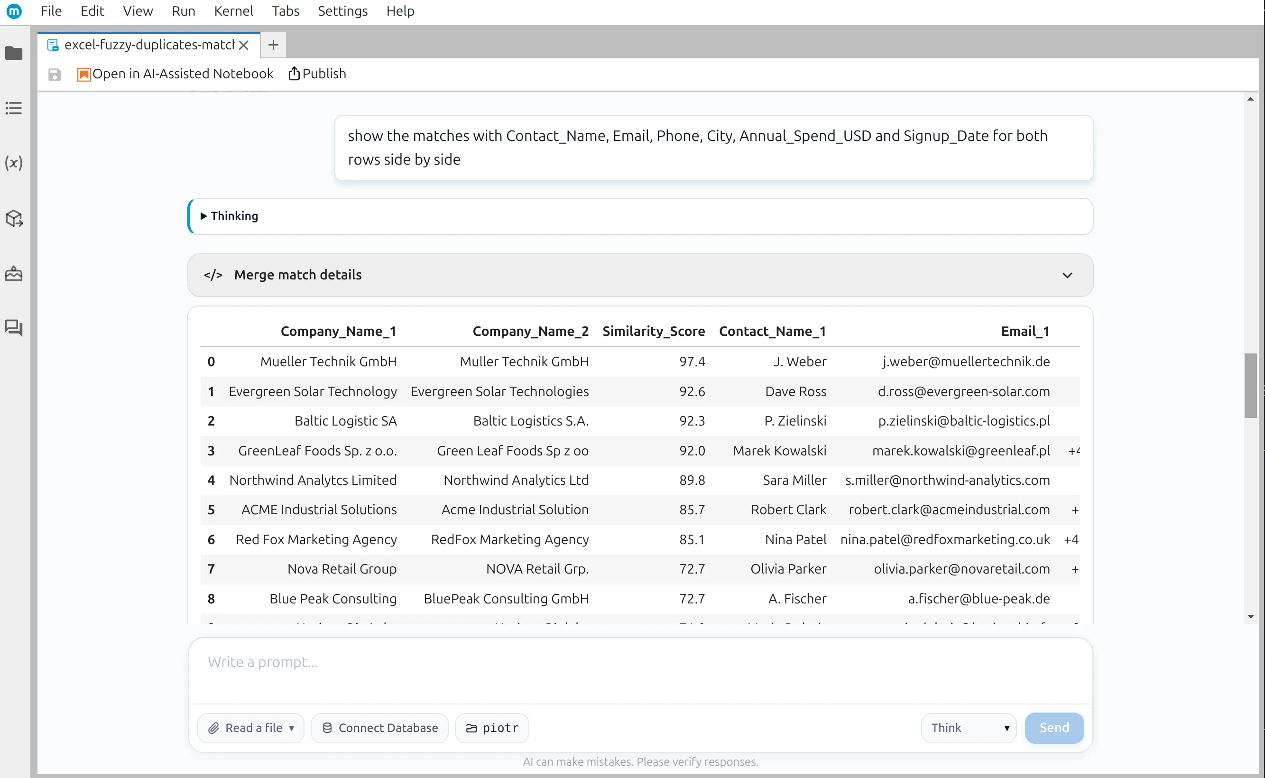Click the RedFox Marketing Agency cell
1265x778 pixels.
click(510, 539)
